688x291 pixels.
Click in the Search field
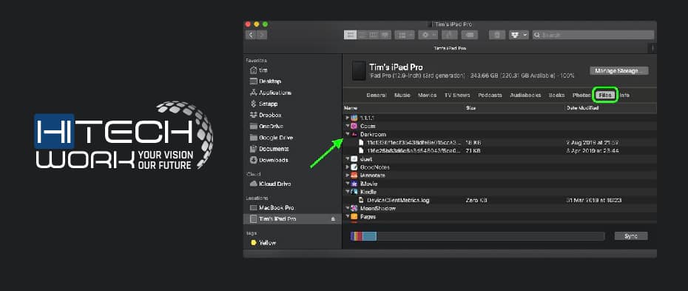coord(593,35)
